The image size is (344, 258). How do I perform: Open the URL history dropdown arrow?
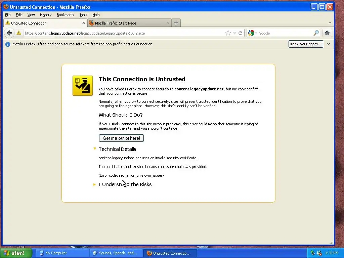[x=234, y=33]
